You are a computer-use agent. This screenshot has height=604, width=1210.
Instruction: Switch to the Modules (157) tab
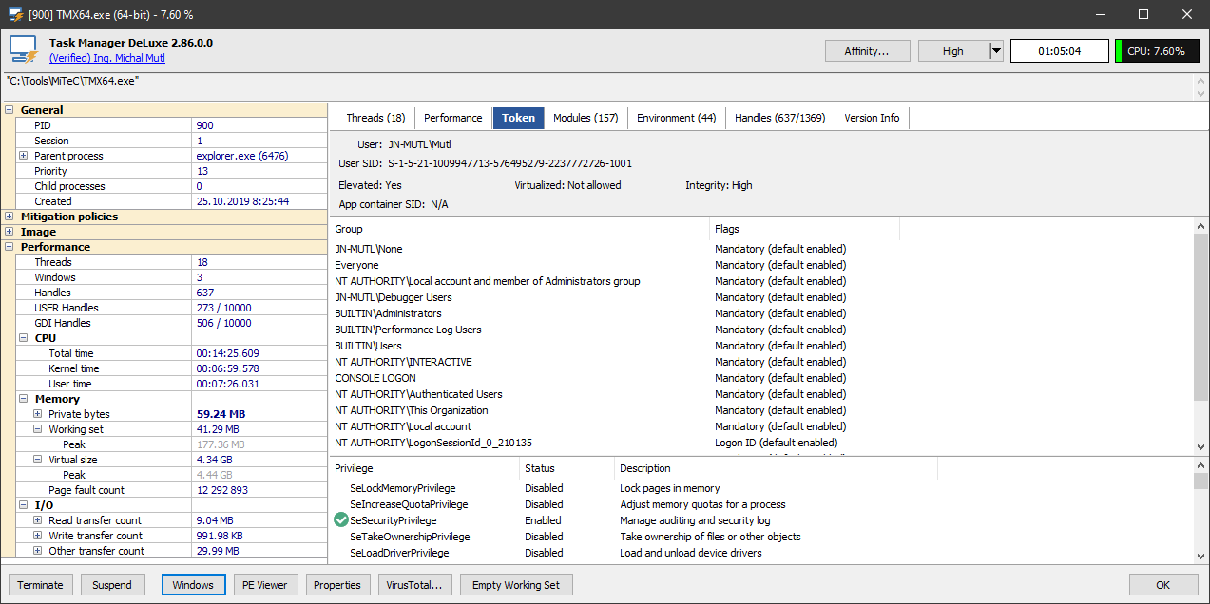click(x=586, y=118)
